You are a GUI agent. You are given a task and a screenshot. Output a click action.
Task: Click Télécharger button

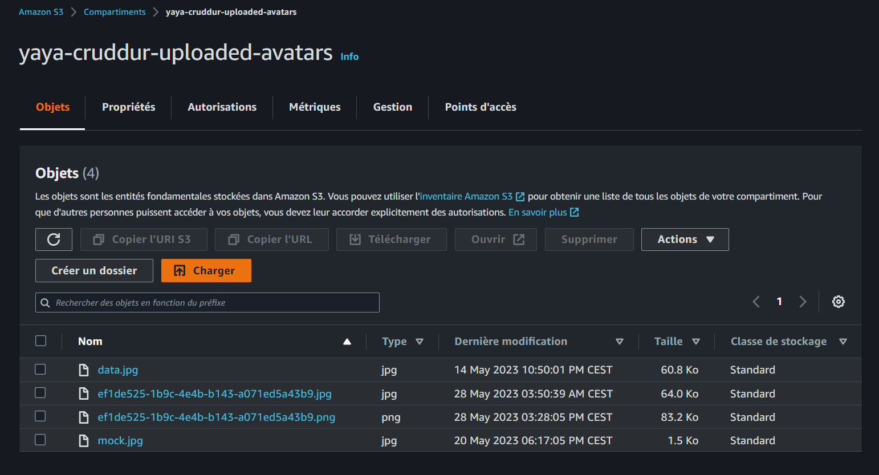click(x=392, y=239)
